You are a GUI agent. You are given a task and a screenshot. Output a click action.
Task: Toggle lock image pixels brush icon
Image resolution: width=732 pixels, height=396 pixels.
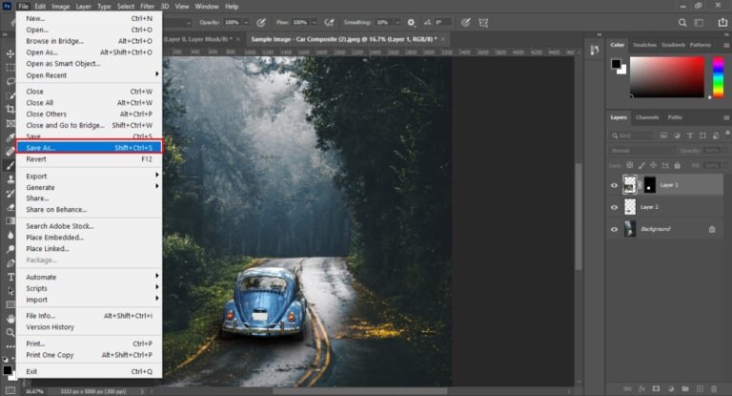pos(641,165)
